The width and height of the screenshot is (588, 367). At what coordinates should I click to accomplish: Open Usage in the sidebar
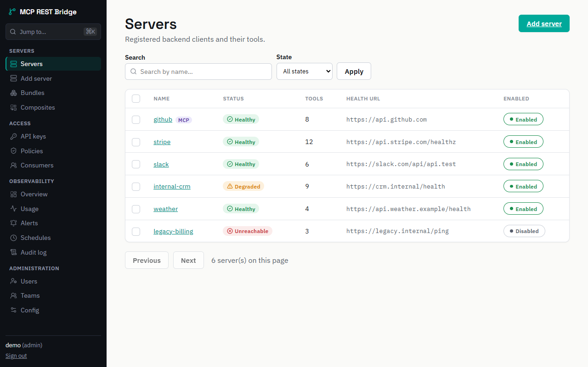[53, 209]
